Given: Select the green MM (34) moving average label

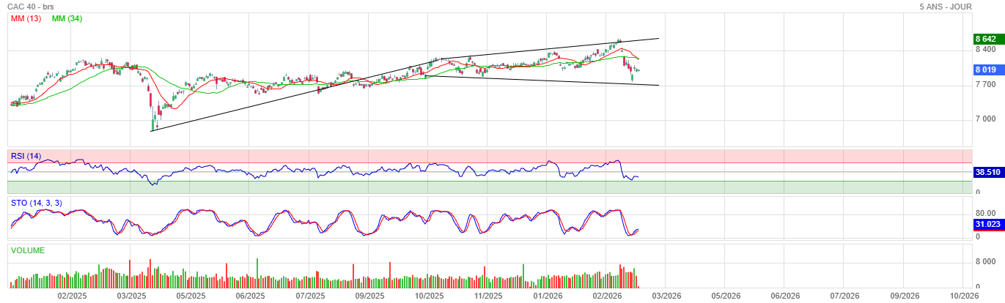Looking at the screenshot, I should [67, 18].
